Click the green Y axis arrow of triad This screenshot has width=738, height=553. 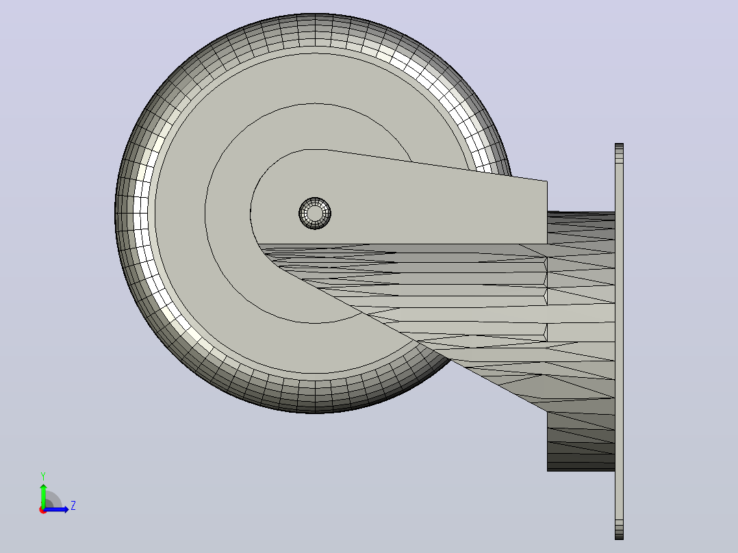click(43, 496)
